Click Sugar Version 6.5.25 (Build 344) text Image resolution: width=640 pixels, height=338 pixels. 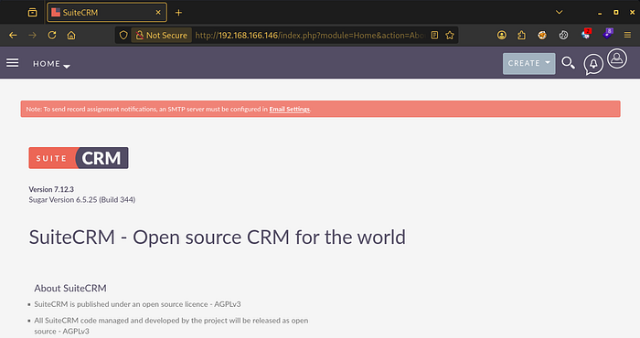pos(82,200)
